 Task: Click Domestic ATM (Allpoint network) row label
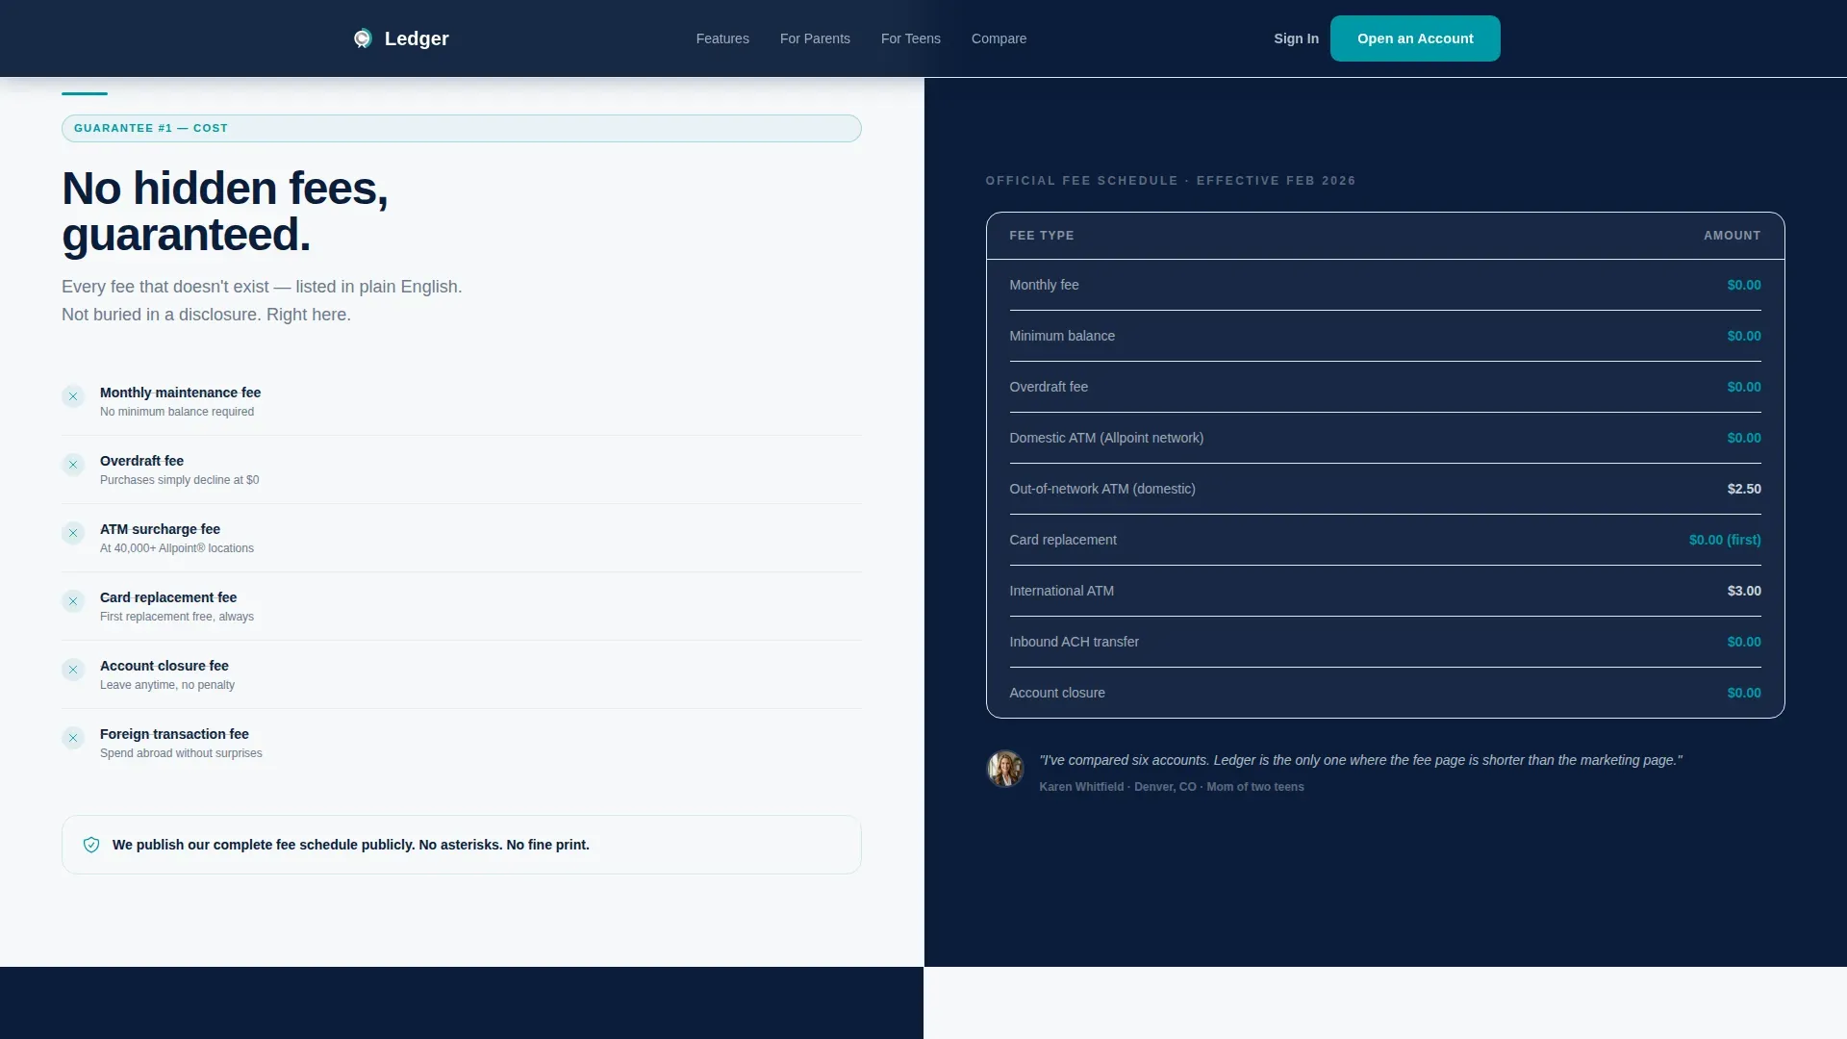point(1106,438)
